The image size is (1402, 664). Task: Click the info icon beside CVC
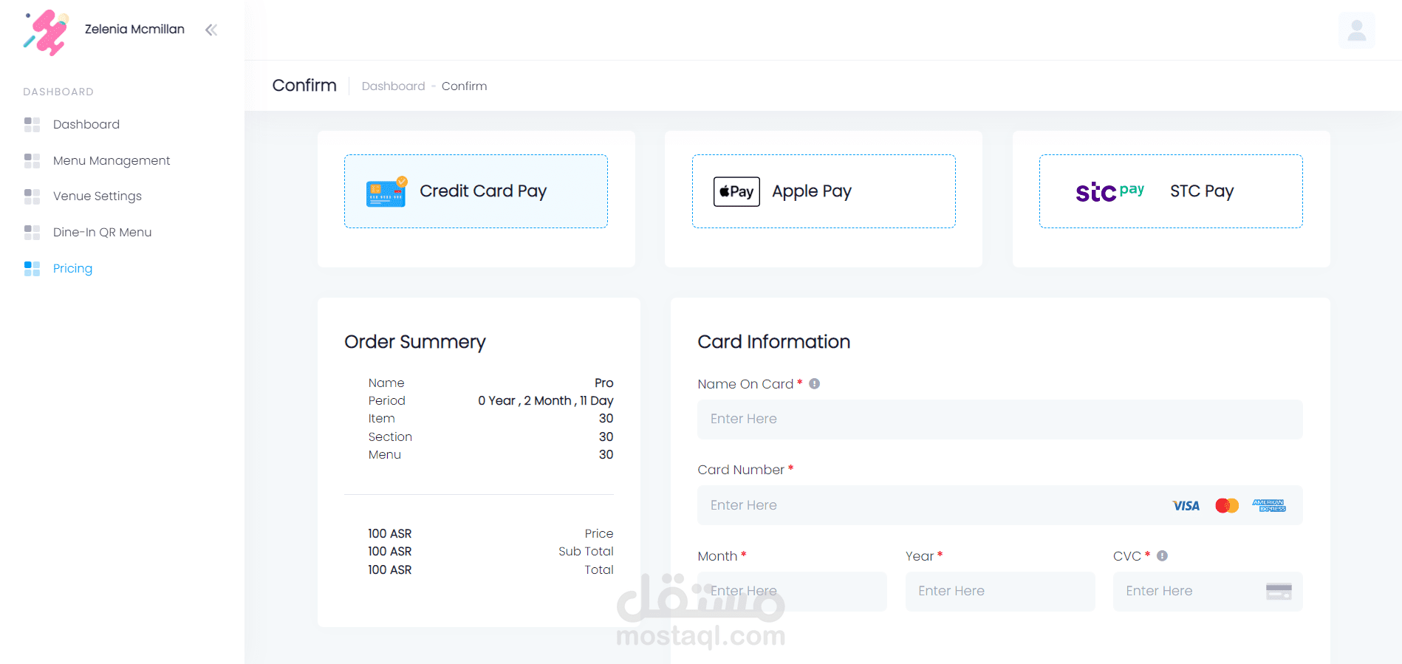pyautogui.click(x=1162, y=556)
